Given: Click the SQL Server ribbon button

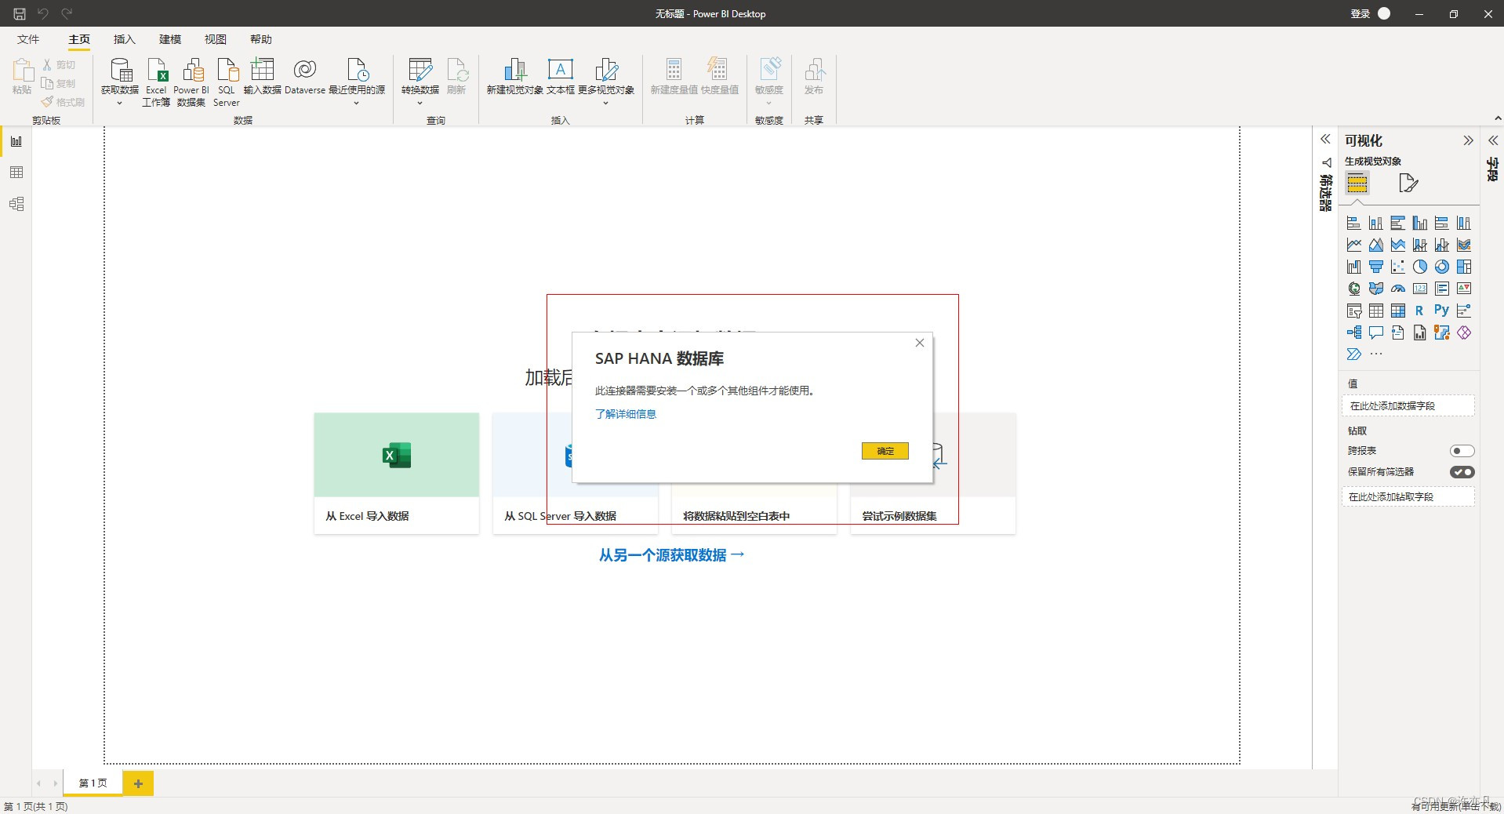Looking at the screenshot, I should (x=227, y=82).
